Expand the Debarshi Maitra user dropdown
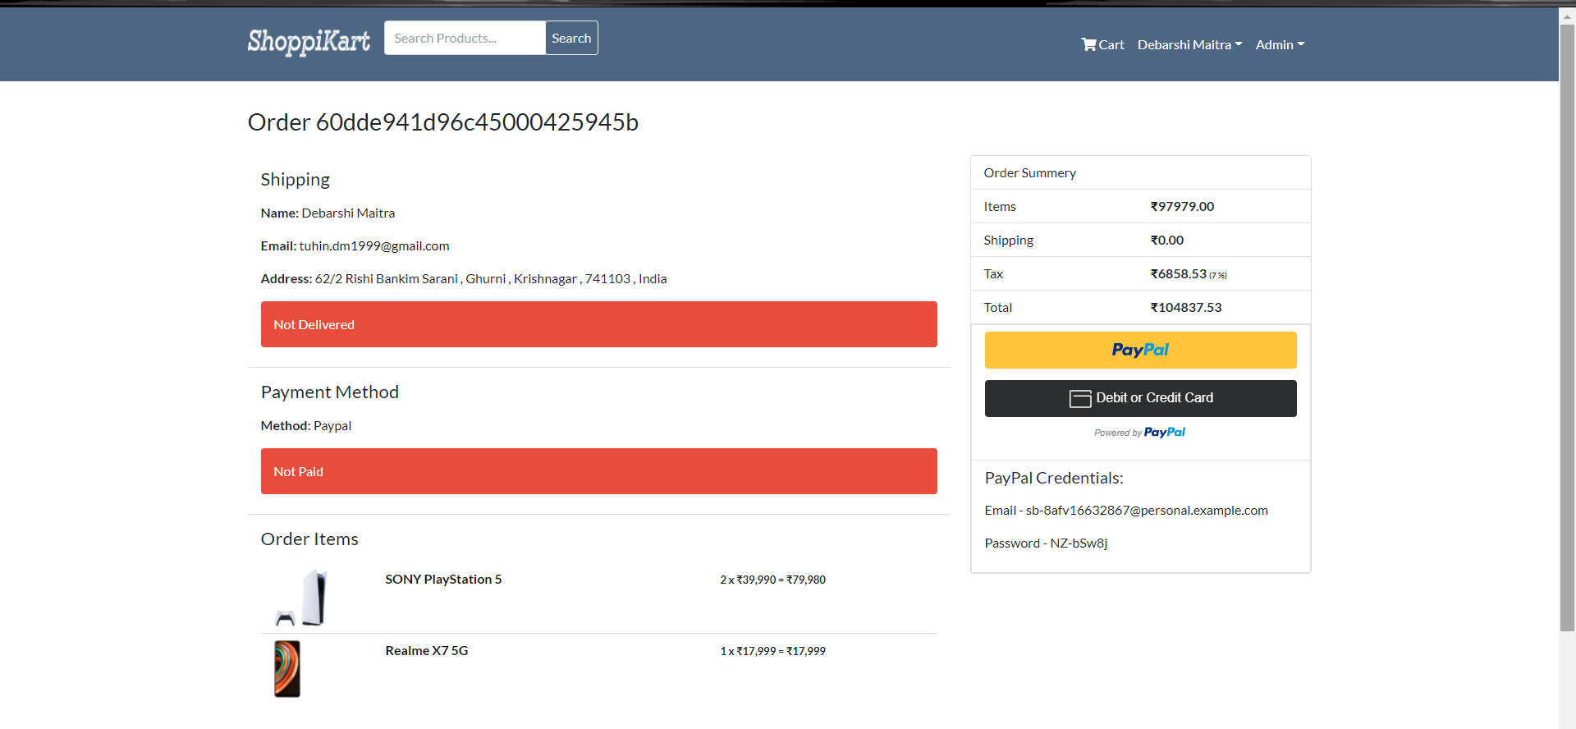Screen dimensions: 1576x729 pyautogui.click(x=1189, y=44)
